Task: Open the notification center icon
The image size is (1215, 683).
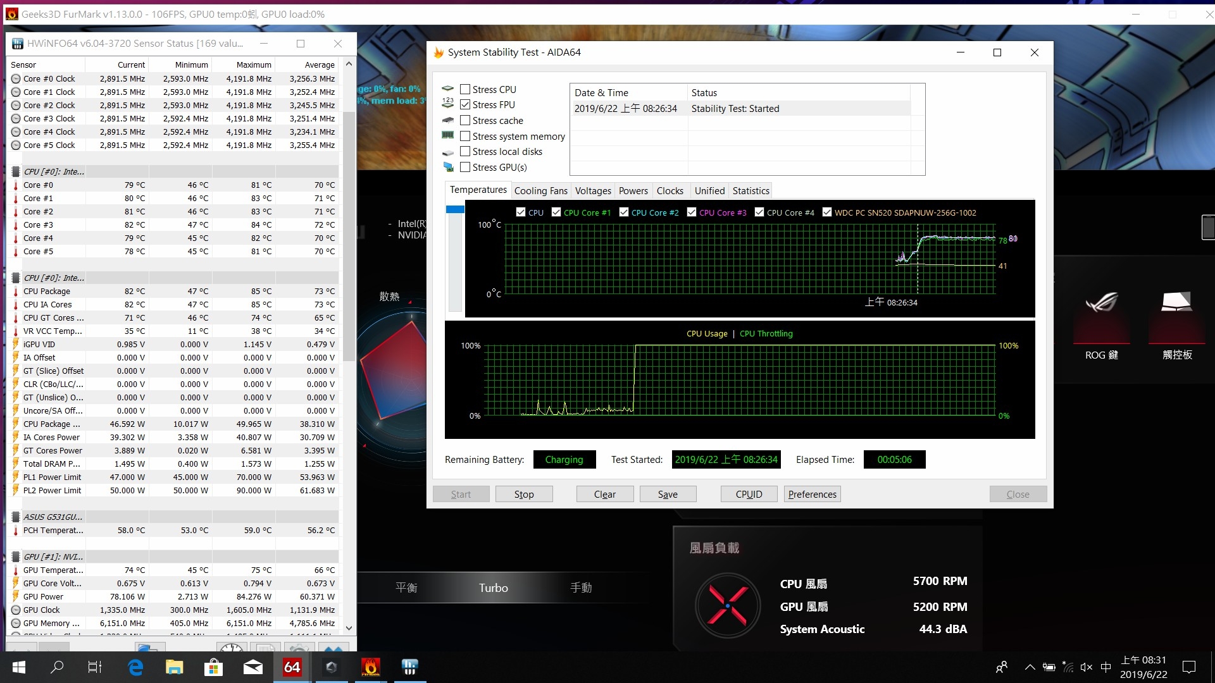Action: pyautogui.click(x=1189, y=667)
